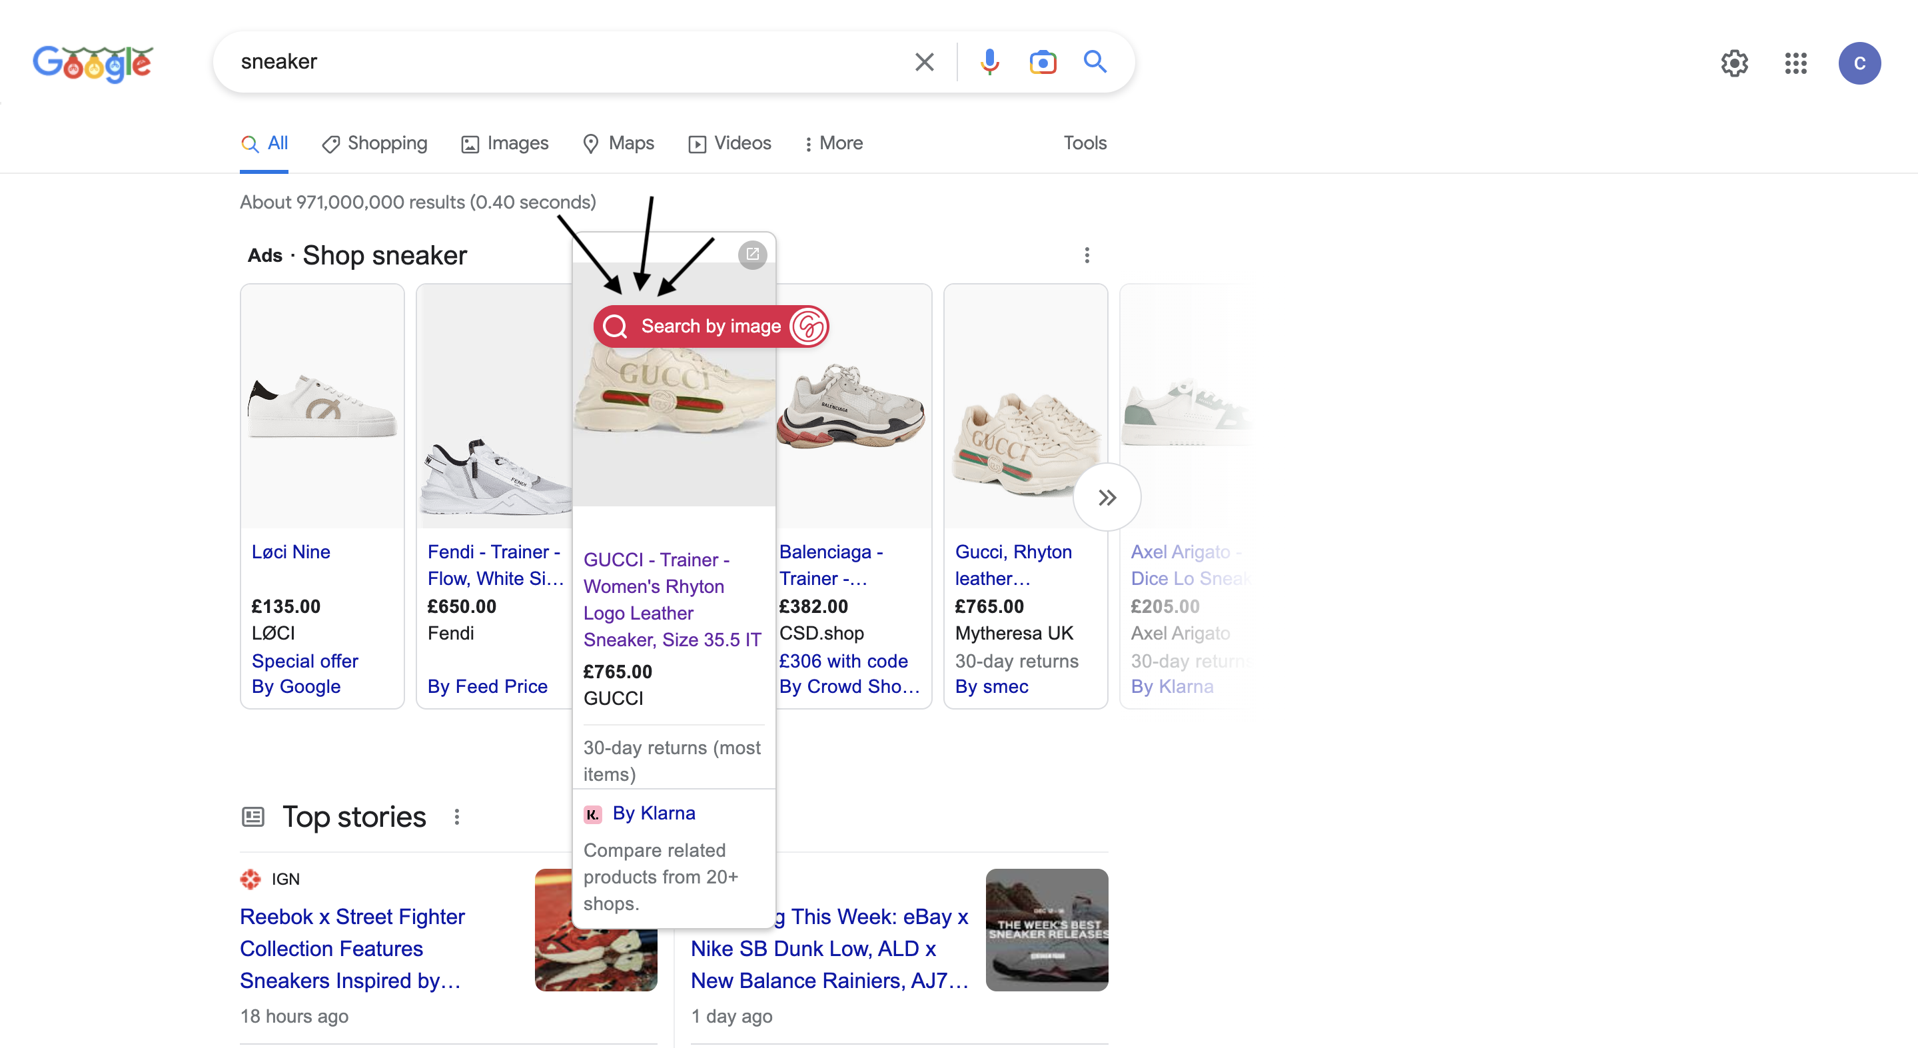Image resolution: width=1918 pixels, height=1048 pixels.
Task: Switch to the Images tab
Action: tap(504, 143)
